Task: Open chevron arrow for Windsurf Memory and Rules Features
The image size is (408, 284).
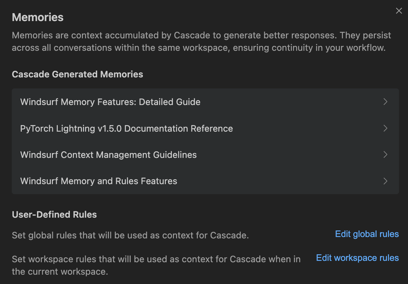Action: coord(385,181)
